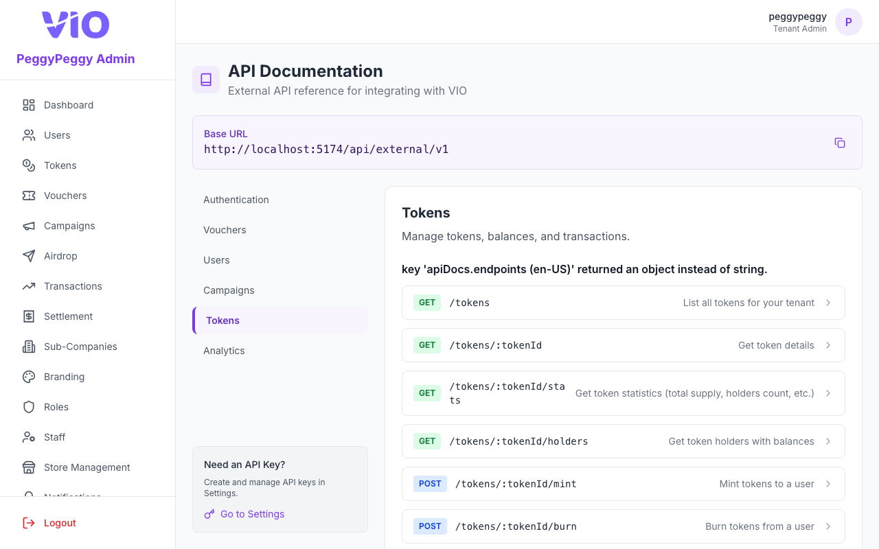Click the POST badge on burn row
The height and width of the screenshot is (549, 879).
(430, 526)
